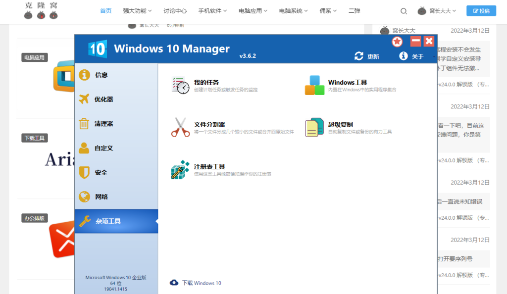The height and width of the screenshot is (294, 507).
Task: Click the 关于 text label
Action: (x=417, y=56)
